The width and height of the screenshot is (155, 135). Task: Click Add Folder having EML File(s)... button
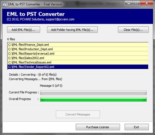tap(72, 30)
